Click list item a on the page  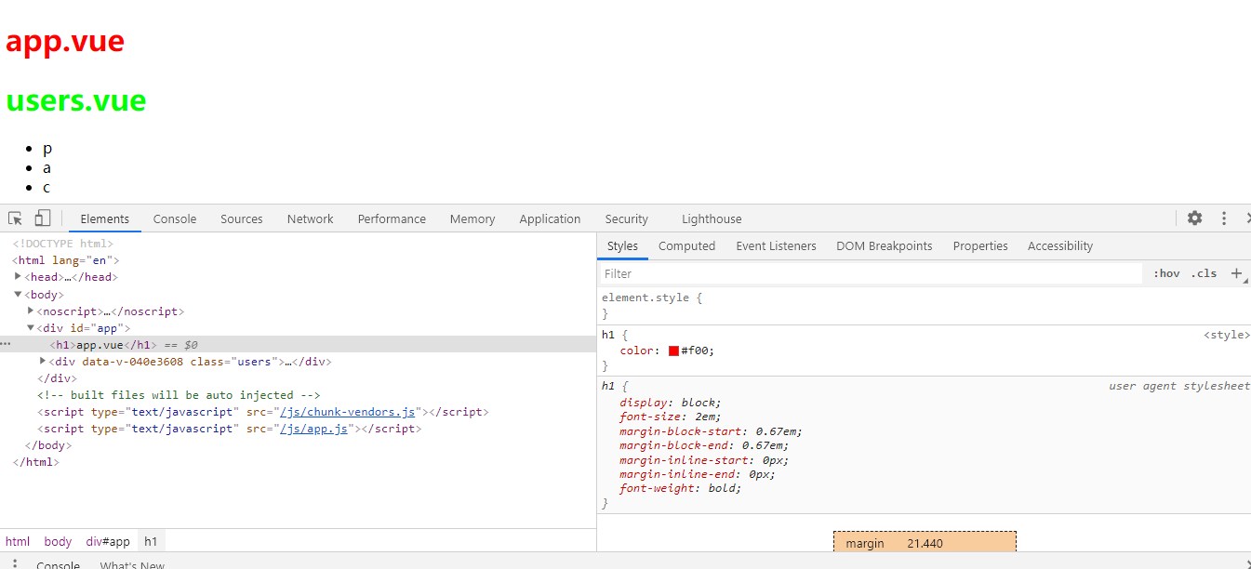coord(47,167)
